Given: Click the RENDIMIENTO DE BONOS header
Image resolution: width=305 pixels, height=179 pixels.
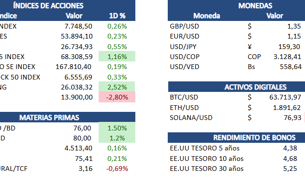Looking at the screenshot, I should (x=254, y=138).
